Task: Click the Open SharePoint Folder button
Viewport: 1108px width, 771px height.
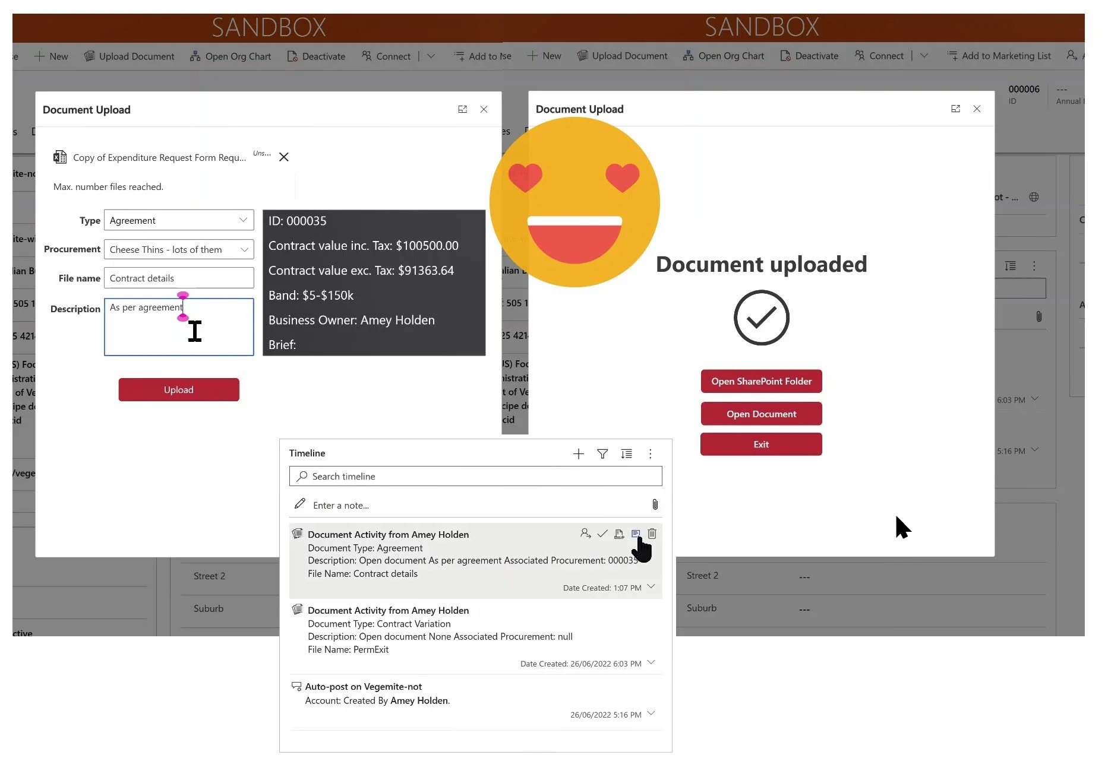Action: pos(761,381)
